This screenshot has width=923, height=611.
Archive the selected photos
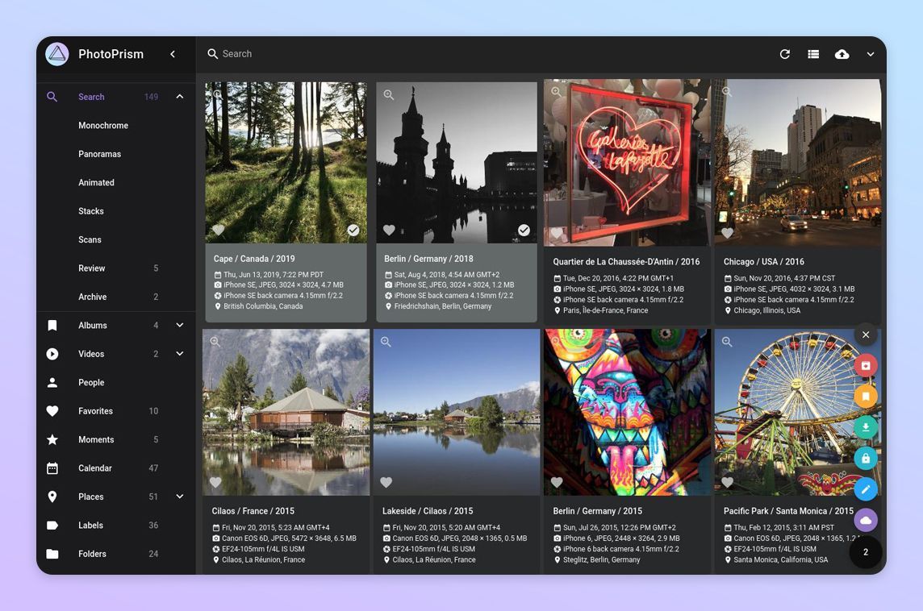(x=866, y=365)
